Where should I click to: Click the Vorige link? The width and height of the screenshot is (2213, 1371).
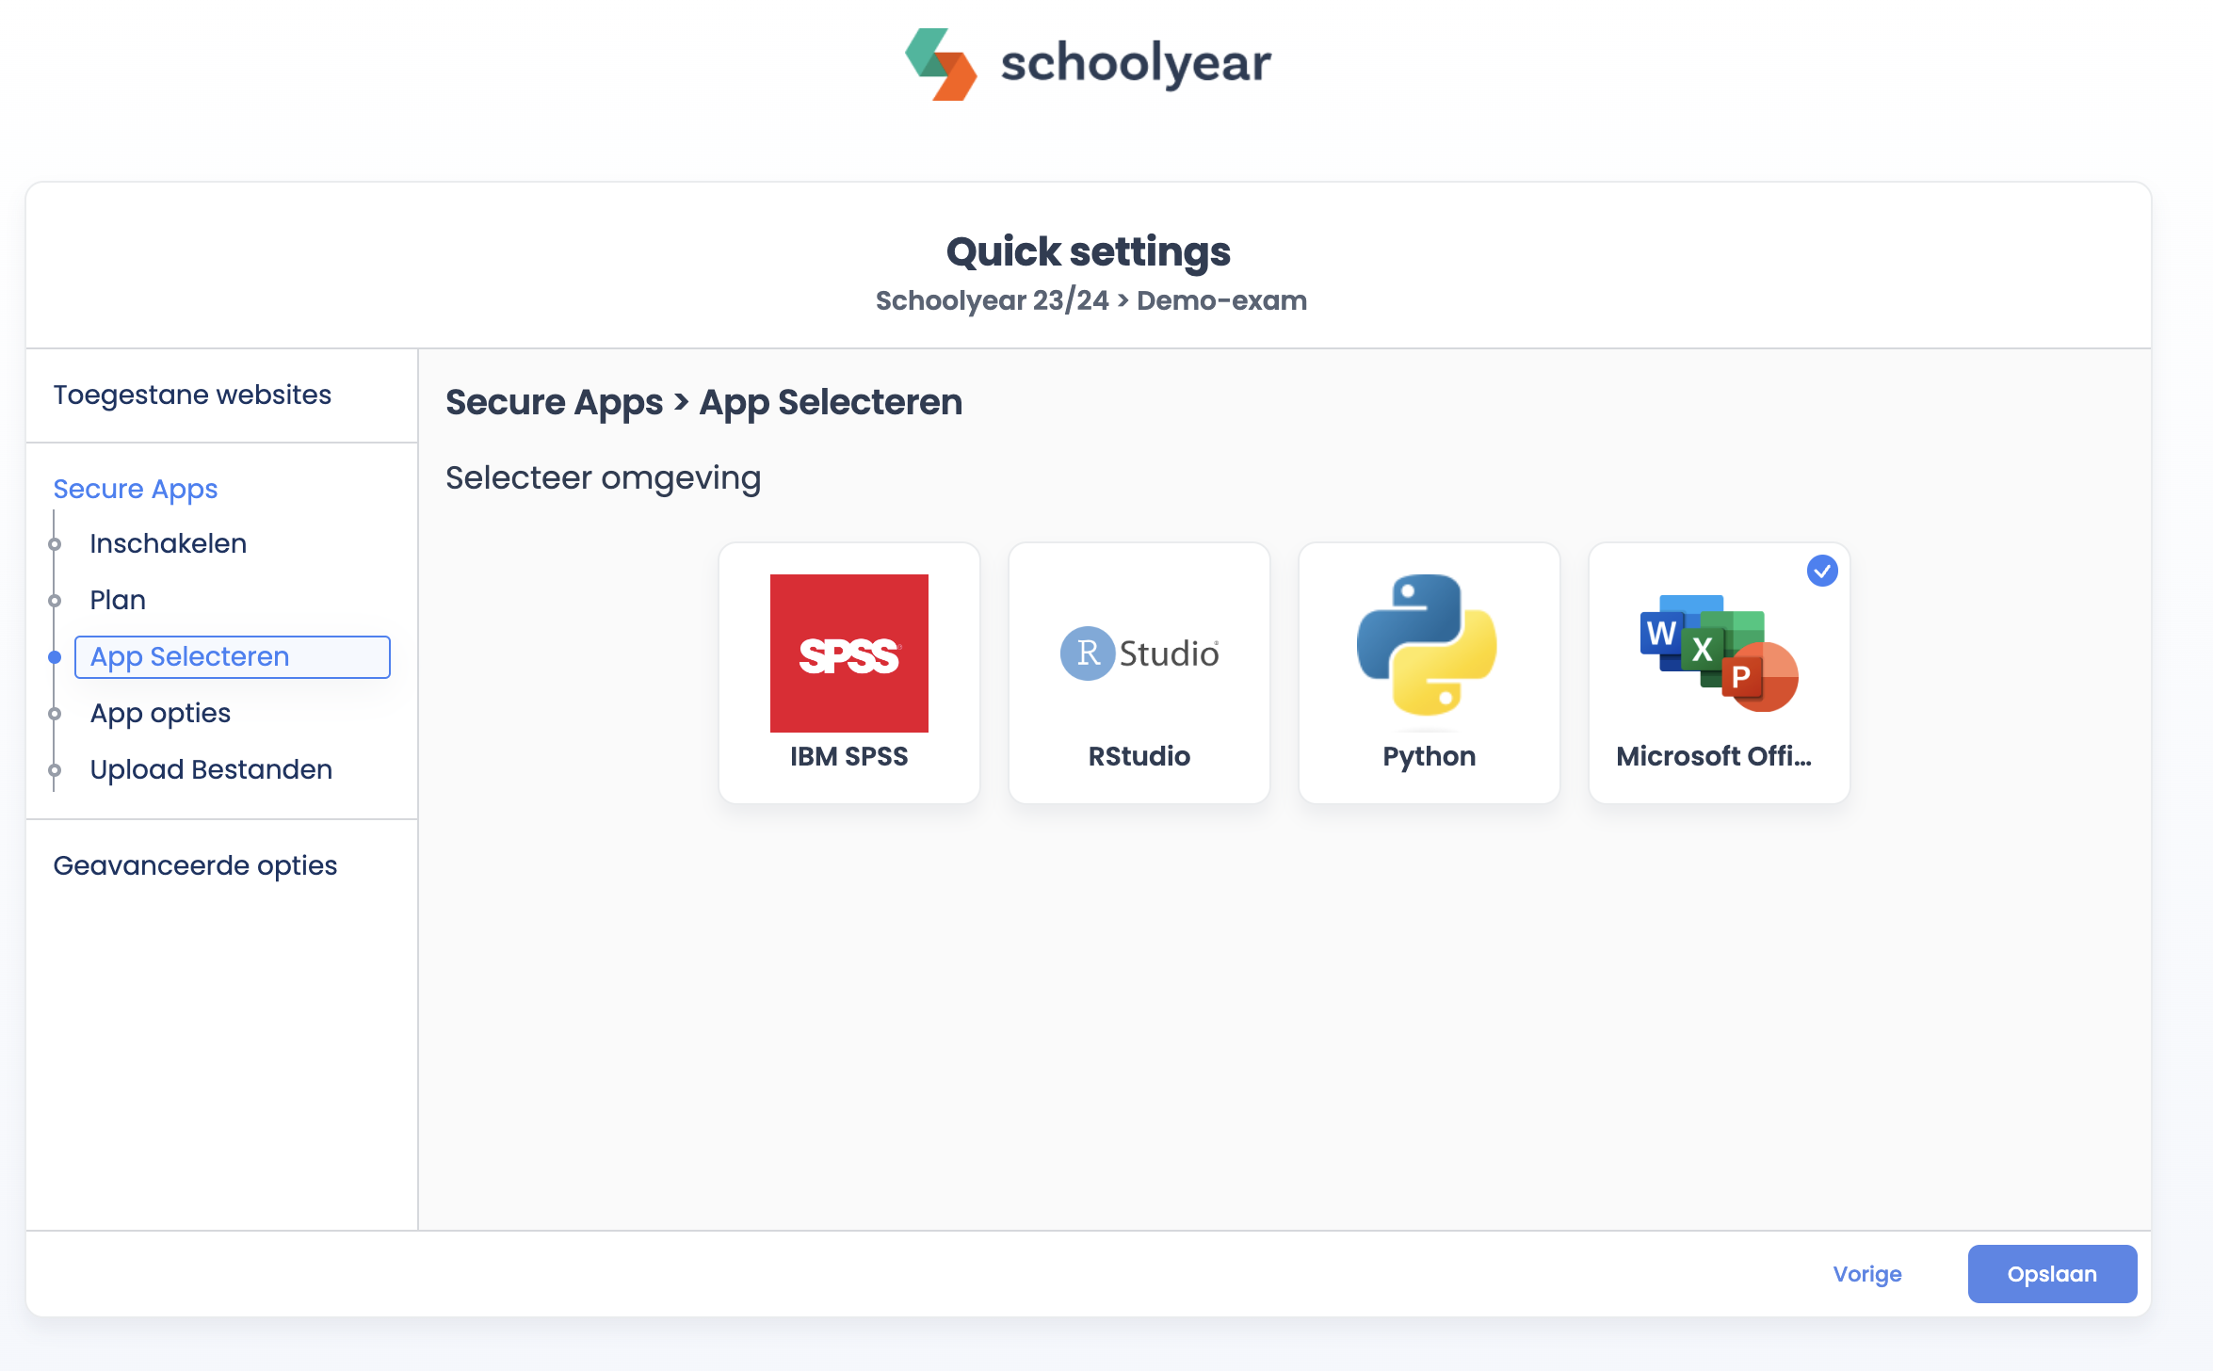(1866, 1274)
